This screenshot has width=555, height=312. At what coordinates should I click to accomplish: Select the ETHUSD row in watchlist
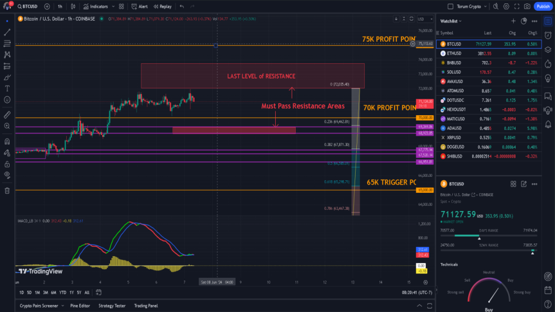click(x=489, y=54)
